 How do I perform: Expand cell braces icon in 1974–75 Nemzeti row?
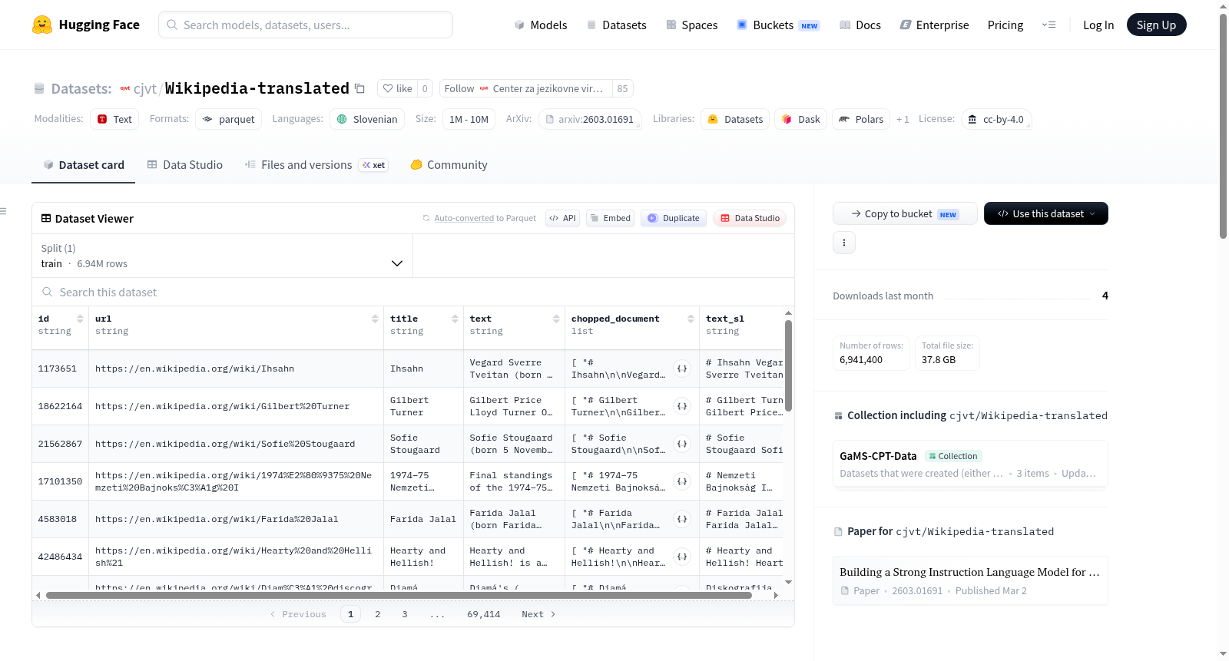coord(682,481)
